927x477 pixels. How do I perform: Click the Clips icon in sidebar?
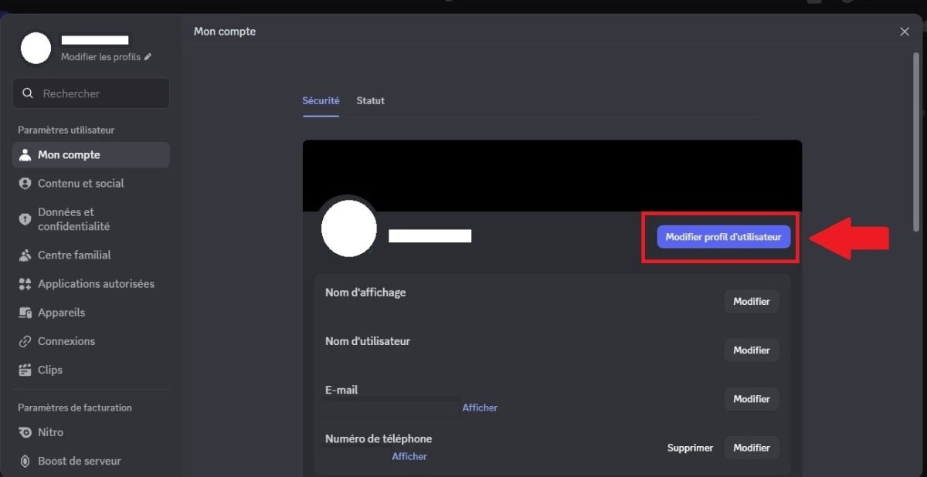click(25, 370)
